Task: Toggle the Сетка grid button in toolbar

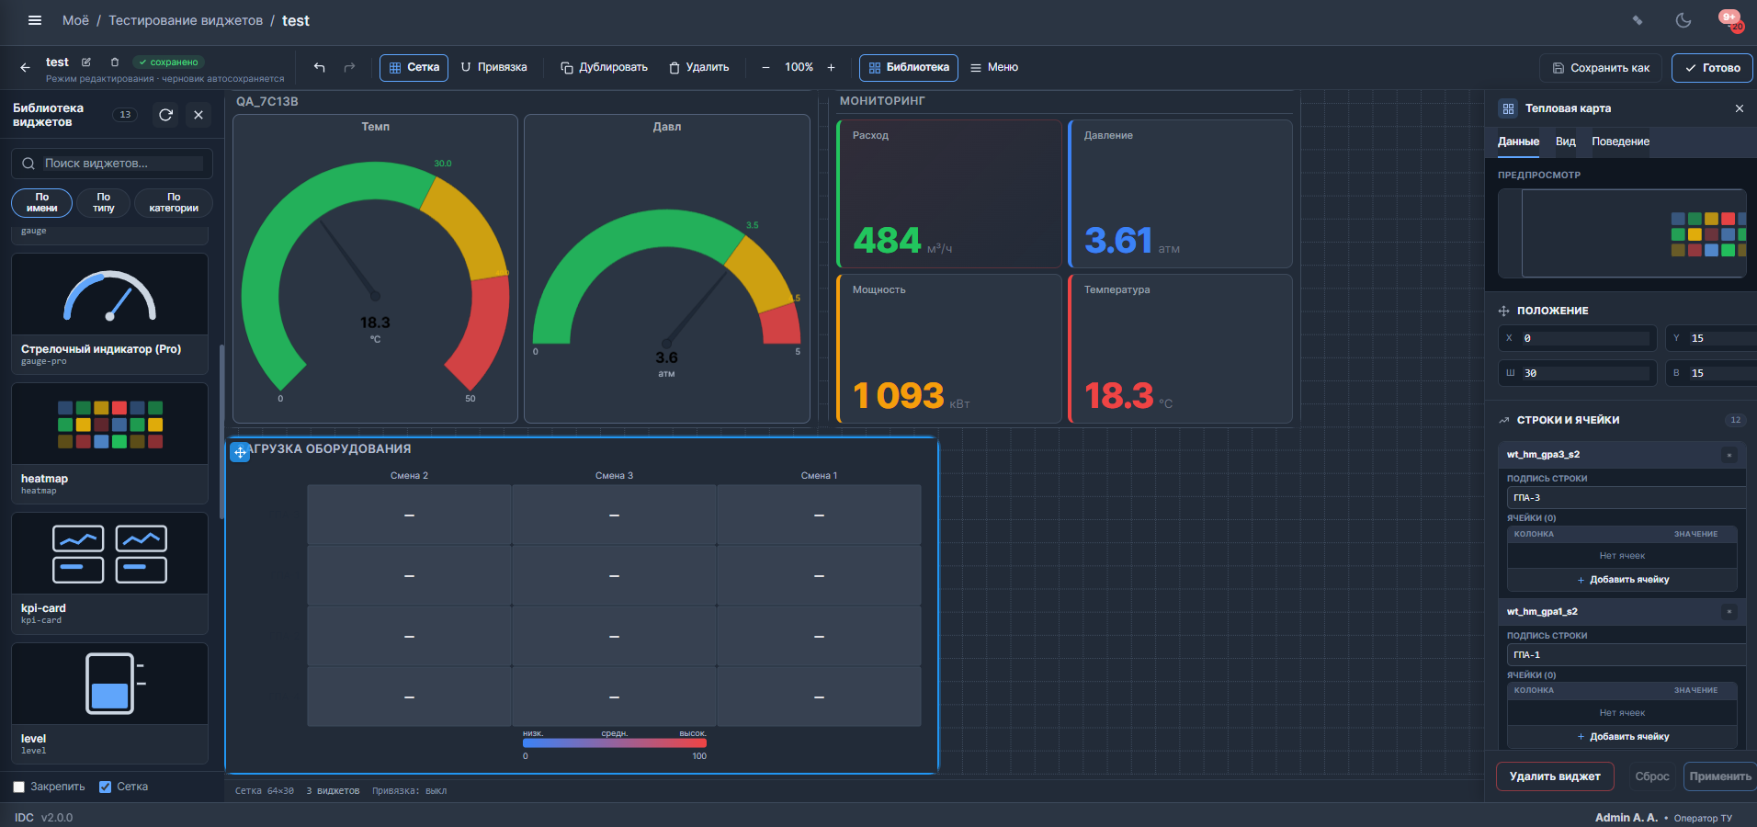Action: [x=414, y=67]
